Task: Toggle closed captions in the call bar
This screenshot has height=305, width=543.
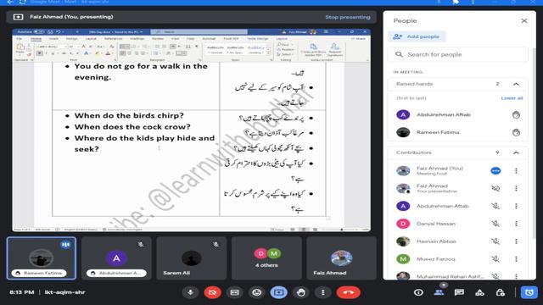Action: click(x=234, y=292)
